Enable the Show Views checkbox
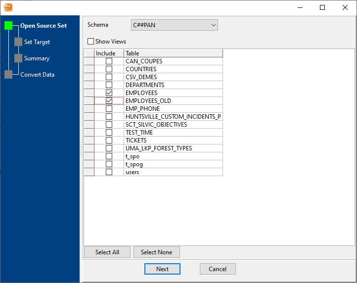This screenshot has width=357, height=283. 90,42
